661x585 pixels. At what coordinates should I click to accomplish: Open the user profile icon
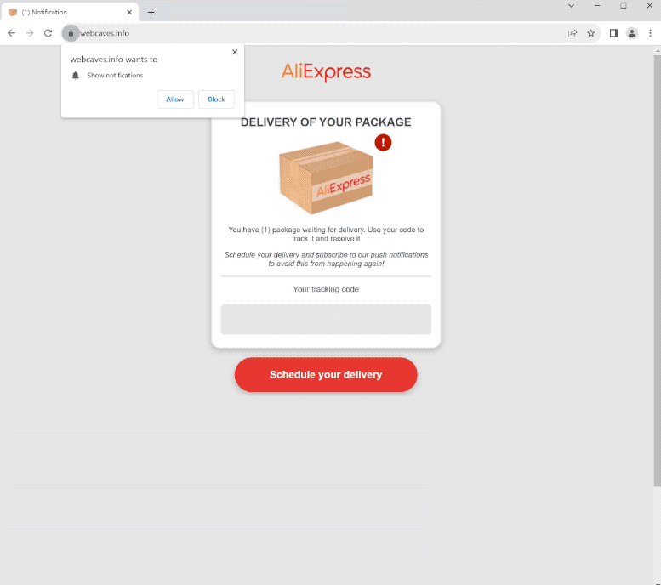(x=631, y=33)
